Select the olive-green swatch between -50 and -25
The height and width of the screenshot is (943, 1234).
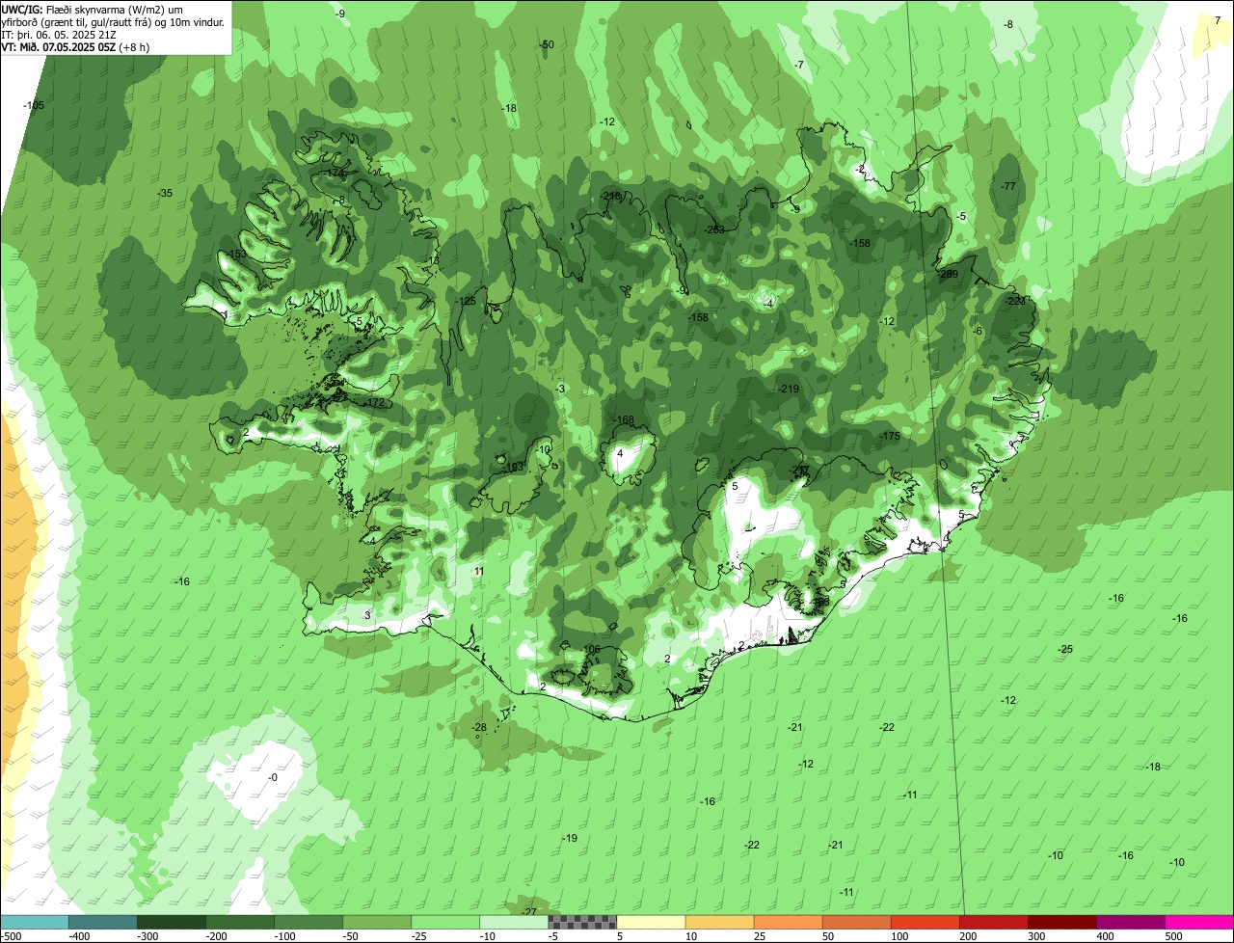376,922
